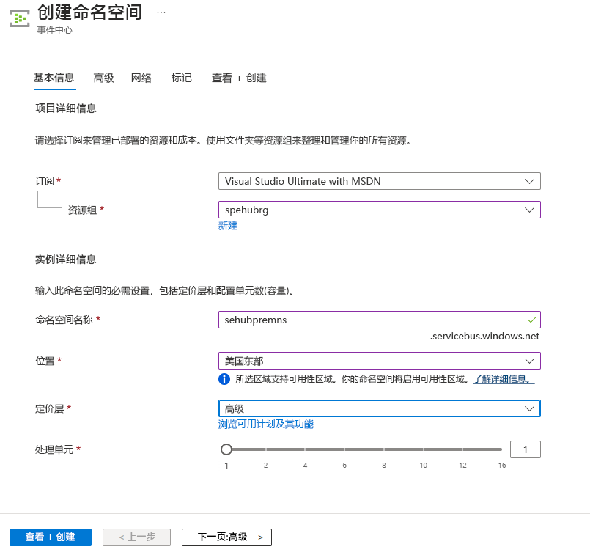Click the blue 查看 + 创建 button
Screen dimensions: 590x555
click(50, 537)
